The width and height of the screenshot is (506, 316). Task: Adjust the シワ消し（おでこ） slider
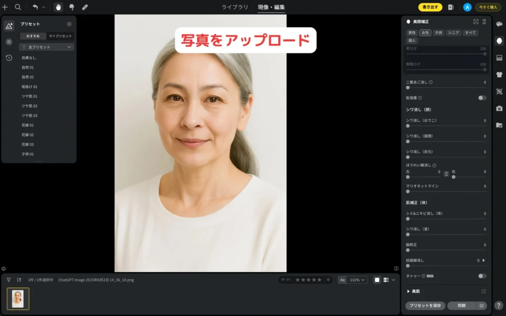(446, 126)
